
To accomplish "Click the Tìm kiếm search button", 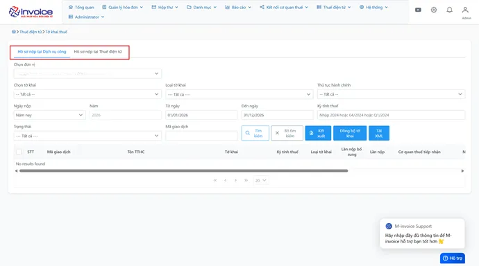I will 255,133.
